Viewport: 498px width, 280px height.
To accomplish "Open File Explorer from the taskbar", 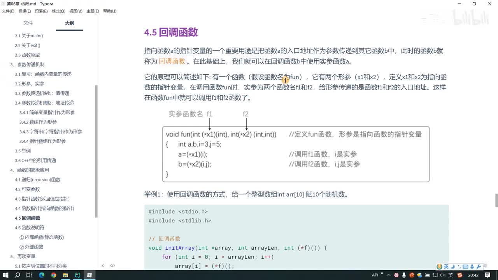I will [x=66, y=275].
